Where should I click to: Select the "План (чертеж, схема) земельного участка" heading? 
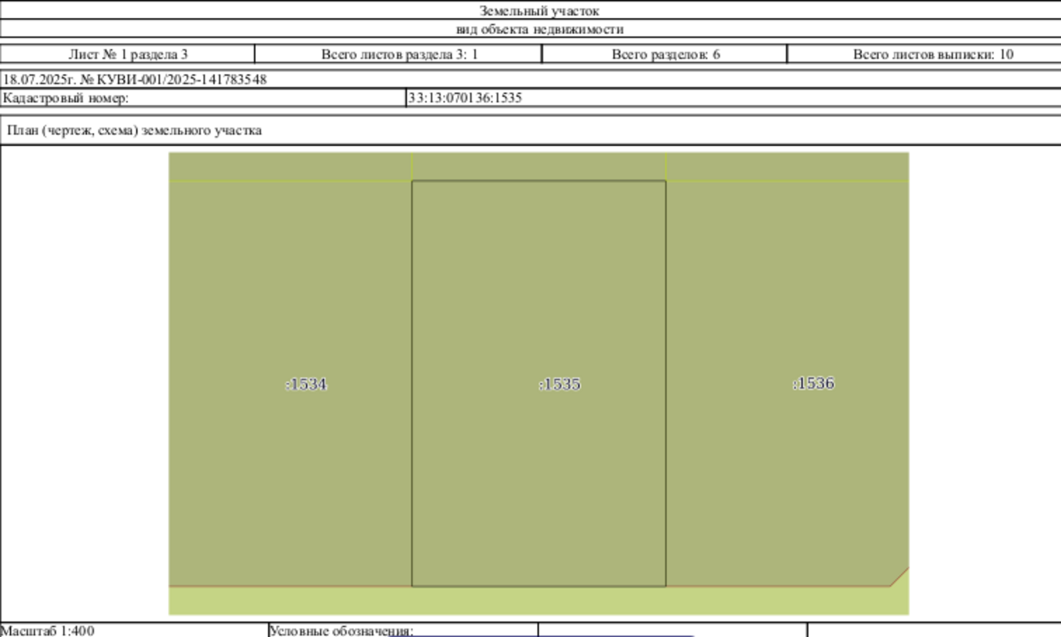134,131
